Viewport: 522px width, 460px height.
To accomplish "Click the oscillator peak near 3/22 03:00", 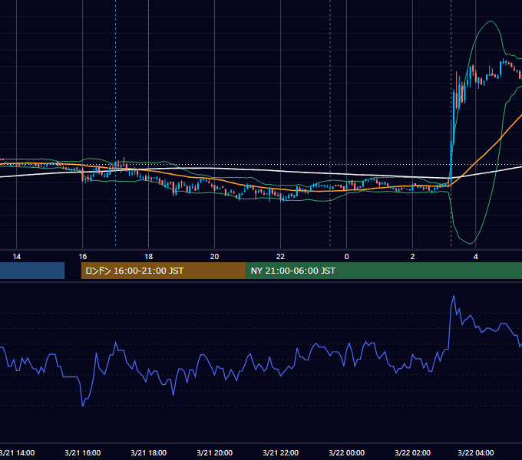I will 454,296.
